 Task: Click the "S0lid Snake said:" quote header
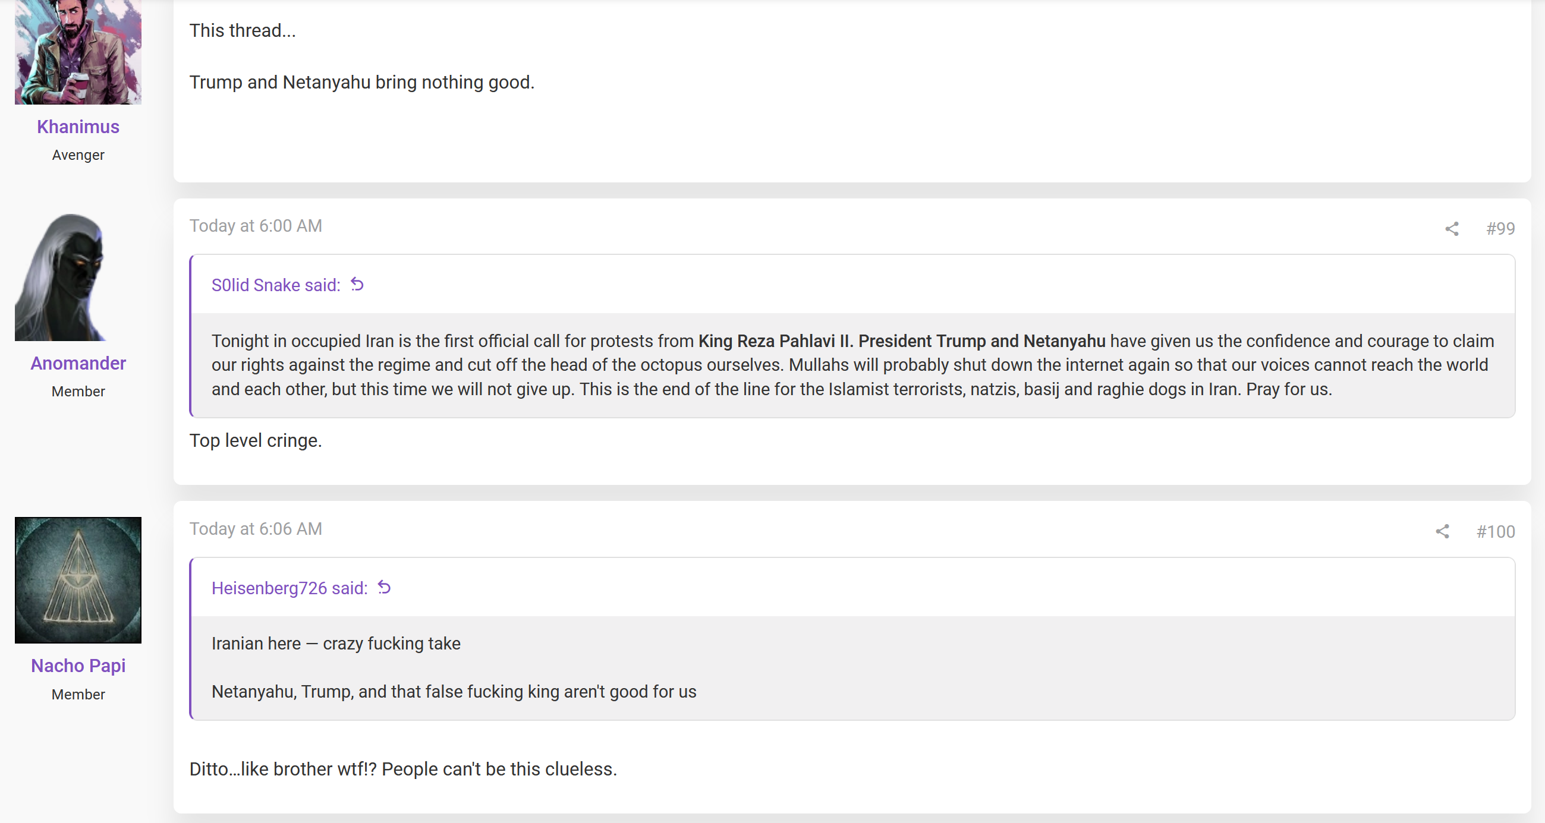276,285
